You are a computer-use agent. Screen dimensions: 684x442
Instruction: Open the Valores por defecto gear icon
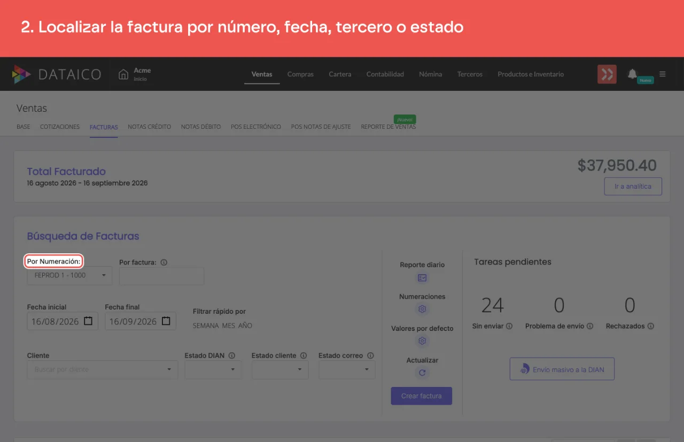(422, 341)
